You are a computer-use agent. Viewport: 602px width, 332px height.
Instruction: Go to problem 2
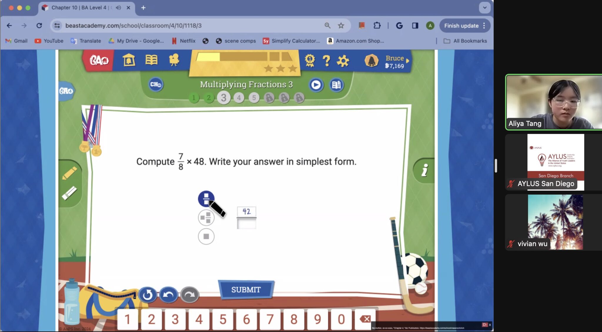(x=209, y=98)
